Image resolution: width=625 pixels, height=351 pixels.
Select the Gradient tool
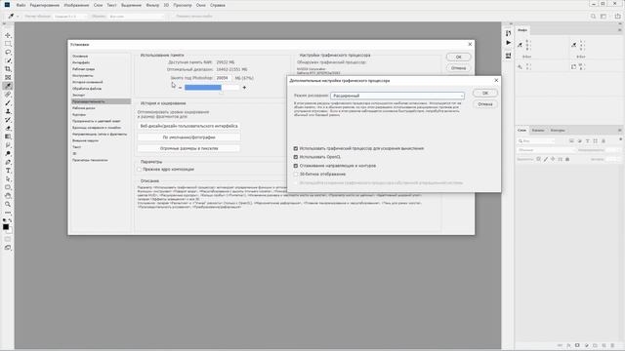pos(8,136)
